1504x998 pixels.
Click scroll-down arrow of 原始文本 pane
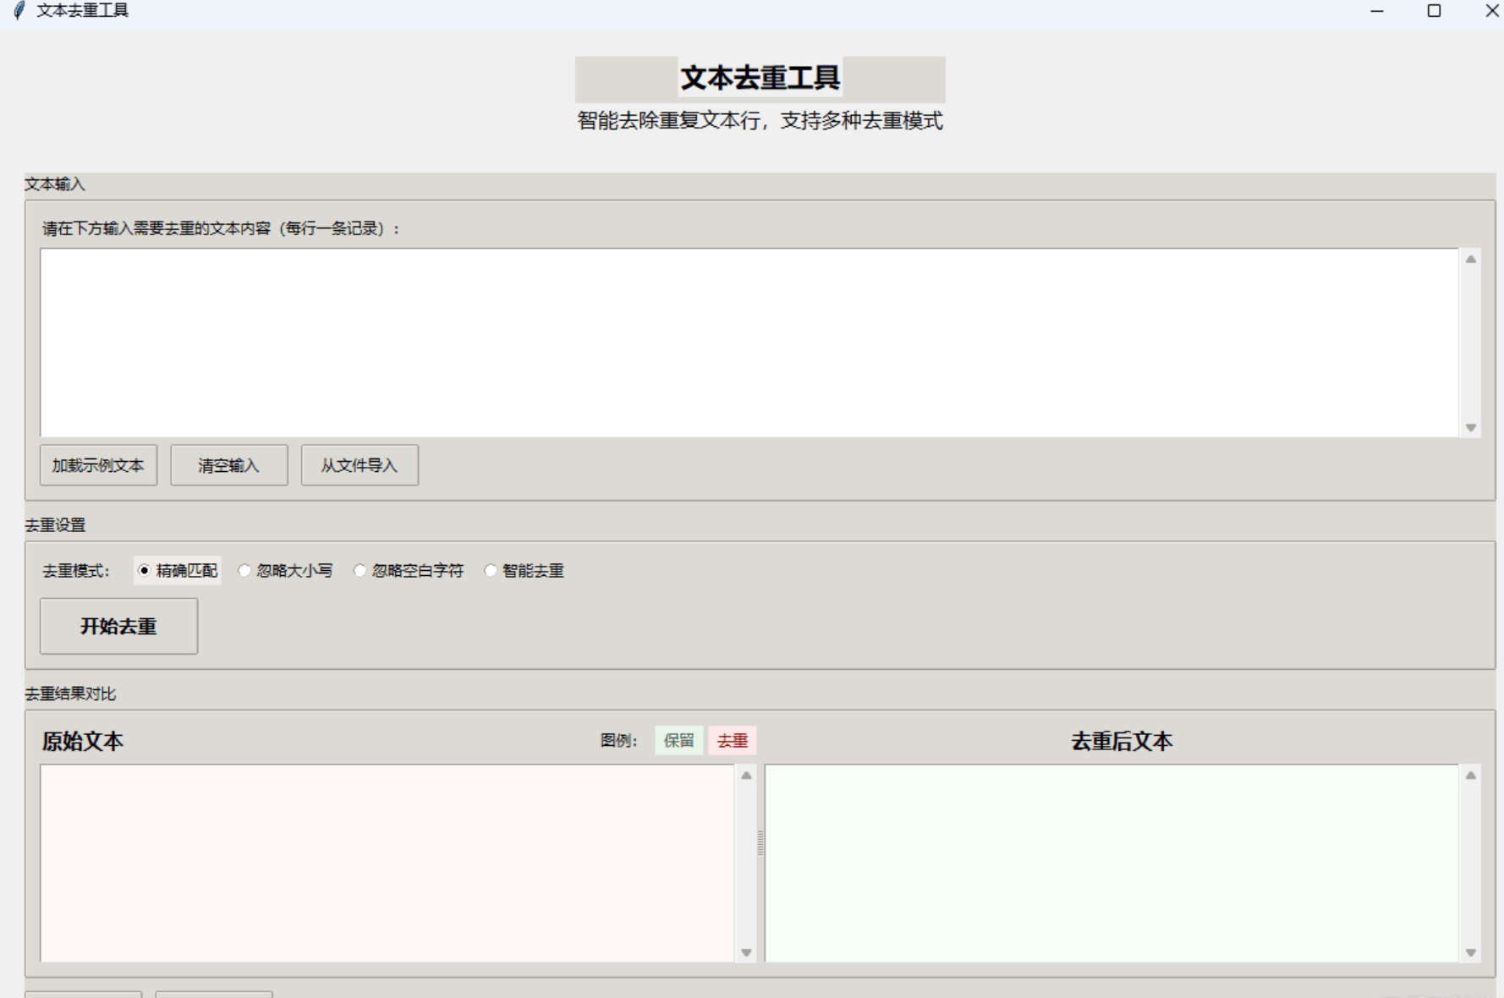pos(746,952)
